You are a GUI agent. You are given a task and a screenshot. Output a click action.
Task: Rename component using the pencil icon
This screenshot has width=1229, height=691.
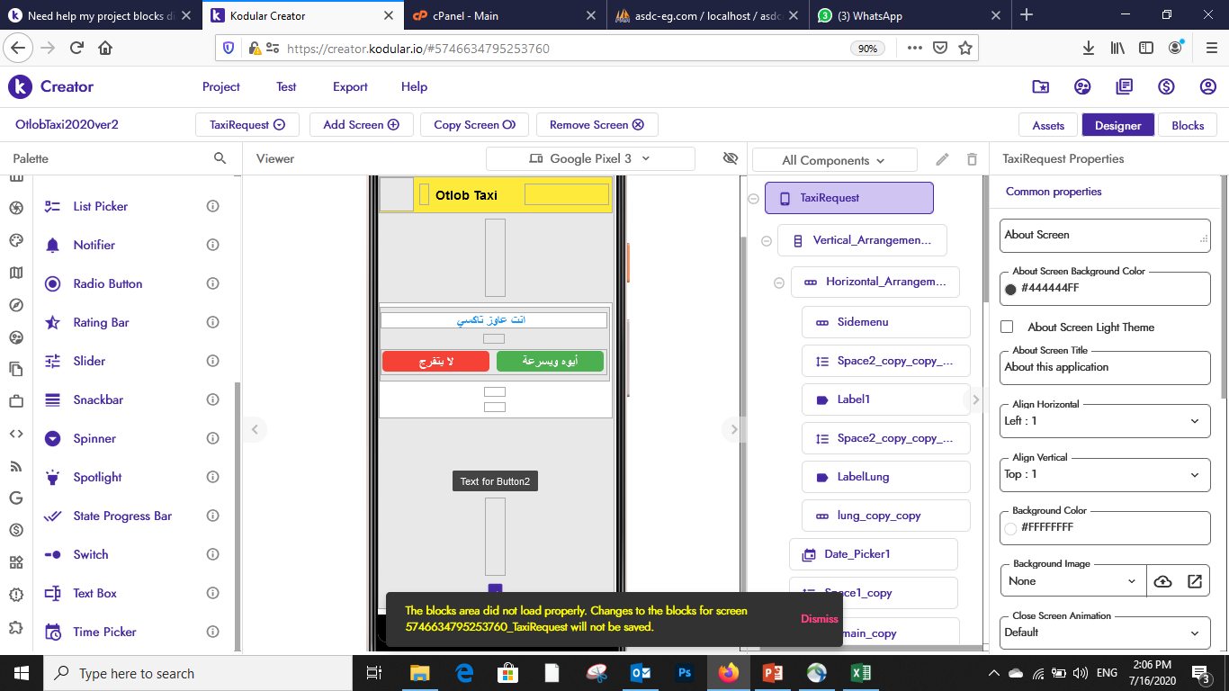point(942,159)
